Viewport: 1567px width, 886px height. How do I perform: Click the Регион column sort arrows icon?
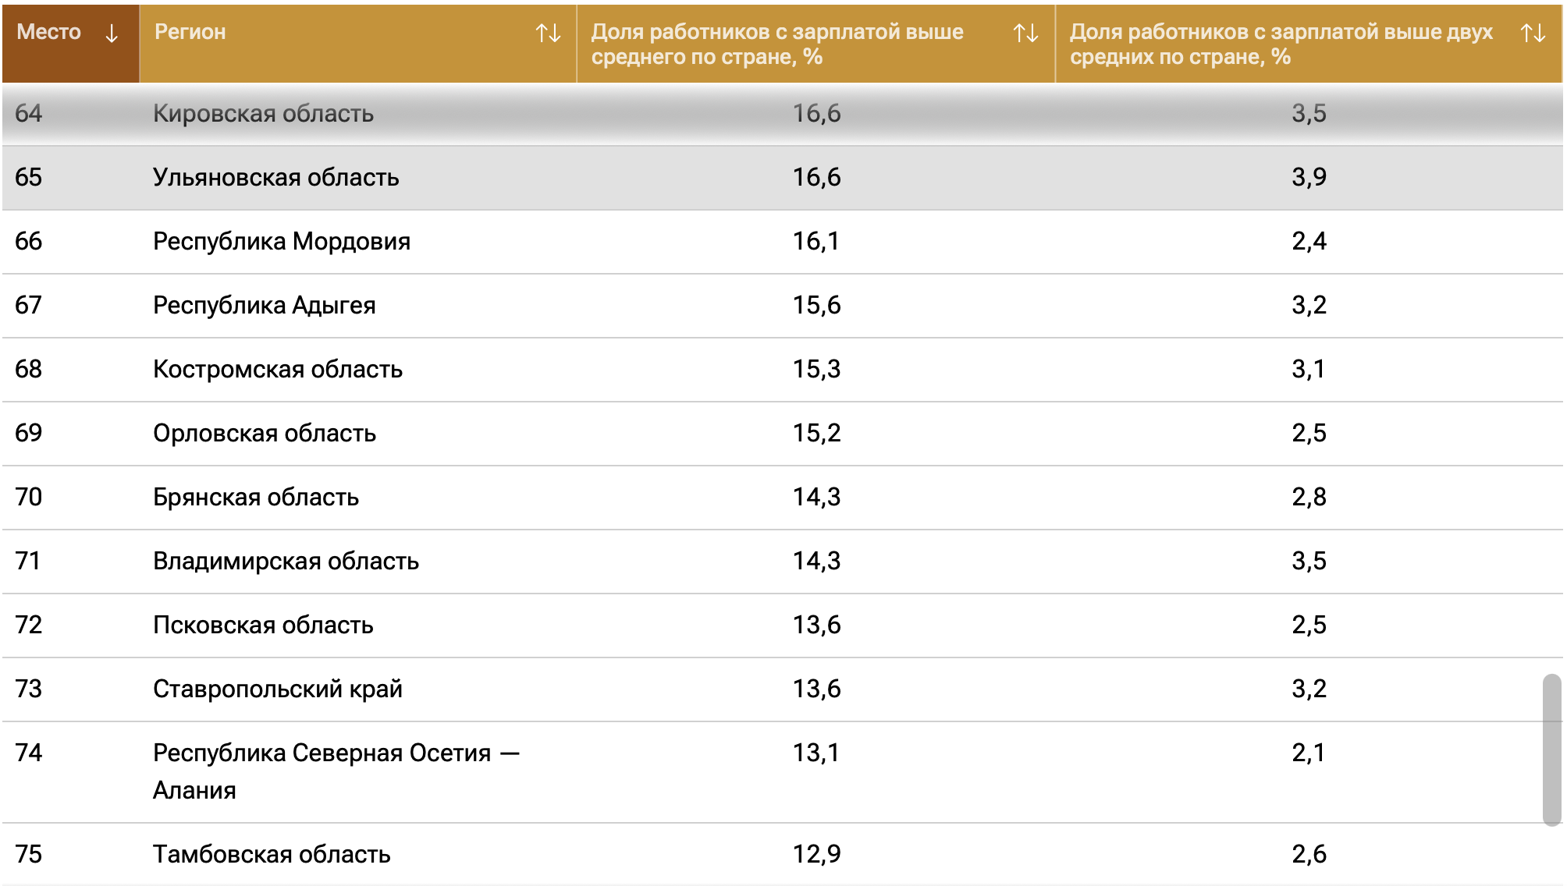pyautogui.click(x=548, y=33)
